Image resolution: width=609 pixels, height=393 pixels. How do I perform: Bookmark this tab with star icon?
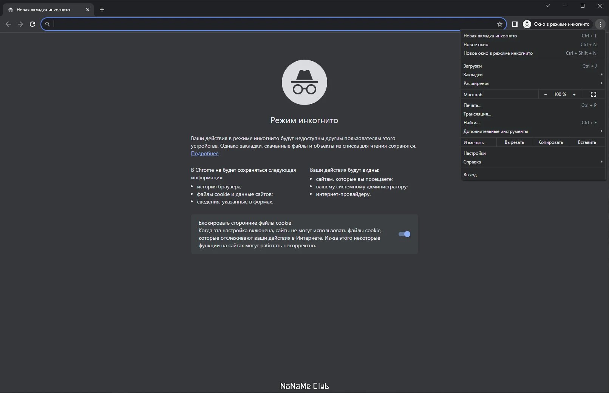click(x=500, y=24)
